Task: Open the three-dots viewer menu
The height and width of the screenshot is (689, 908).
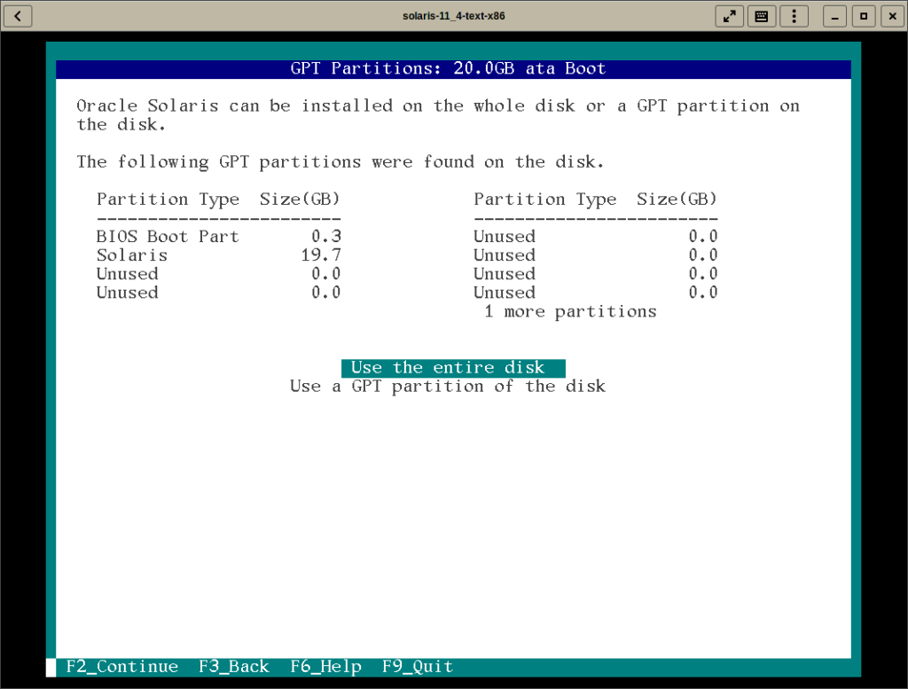Action: pos(794,16)
